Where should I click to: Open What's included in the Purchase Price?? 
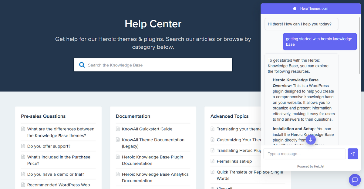pyautogui.click(x=59, y=160)
